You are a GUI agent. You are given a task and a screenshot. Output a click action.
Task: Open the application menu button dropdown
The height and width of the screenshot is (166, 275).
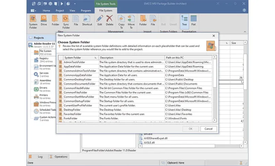pyautogui.click(x=33, y=11)
